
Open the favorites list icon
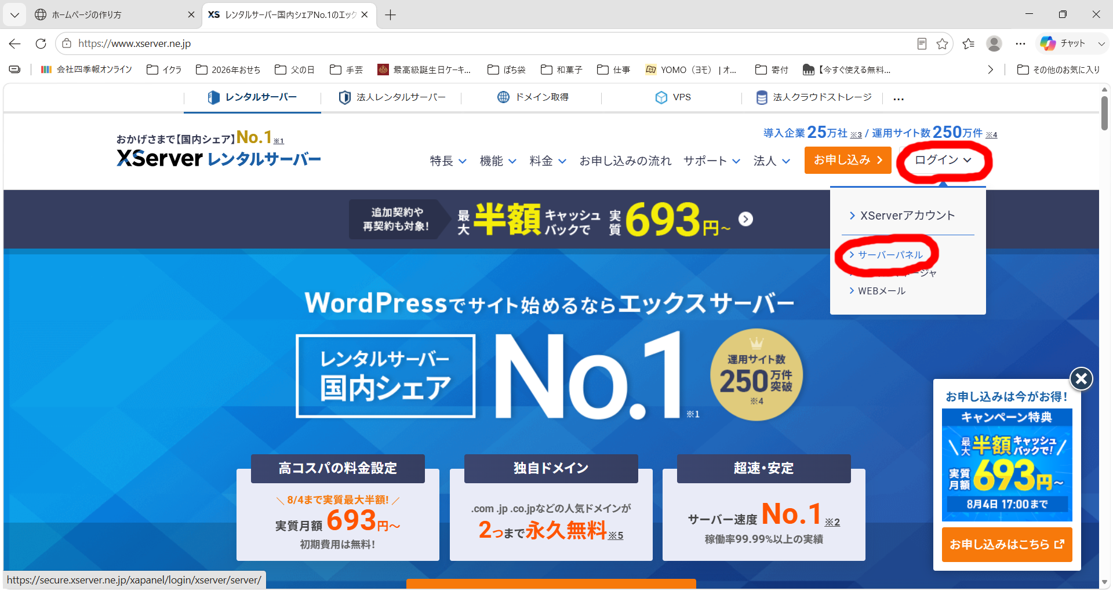(x=968, y=43)
